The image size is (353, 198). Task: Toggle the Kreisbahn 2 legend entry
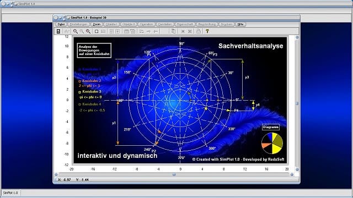[x=89, y=81]
